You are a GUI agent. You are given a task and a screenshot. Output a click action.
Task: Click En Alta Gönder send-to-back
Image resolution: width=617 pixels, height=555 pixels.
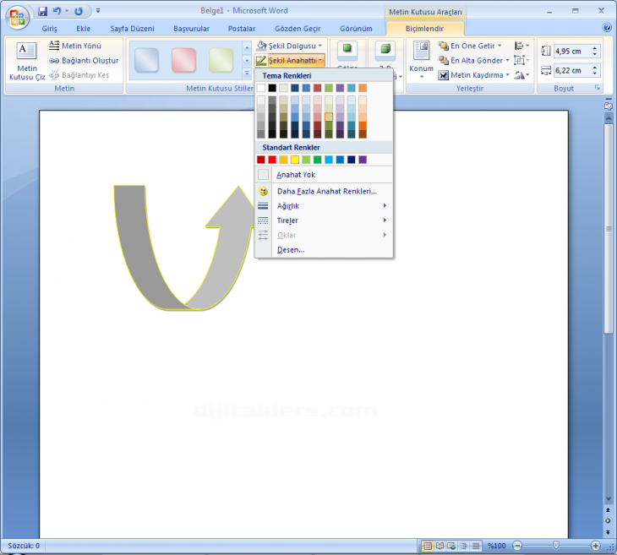pyautogui.click(x=474, y=61)
